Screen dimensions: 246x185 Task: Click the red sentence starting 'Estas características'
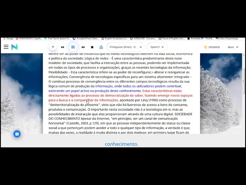tap(120, 96)
